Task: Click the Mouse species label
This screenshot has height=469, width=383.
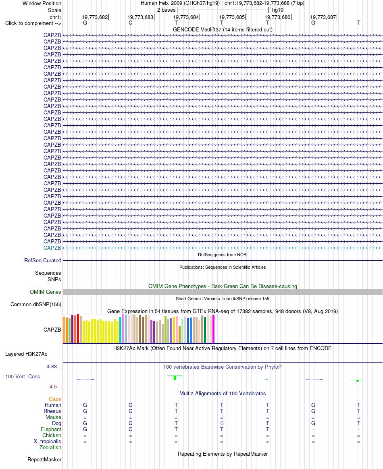Action: (53, 417)
